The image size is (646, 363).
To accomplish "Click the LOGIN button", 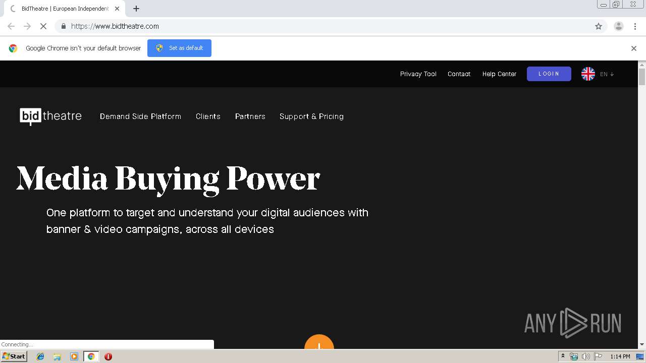I will click(x=549, y=74).
